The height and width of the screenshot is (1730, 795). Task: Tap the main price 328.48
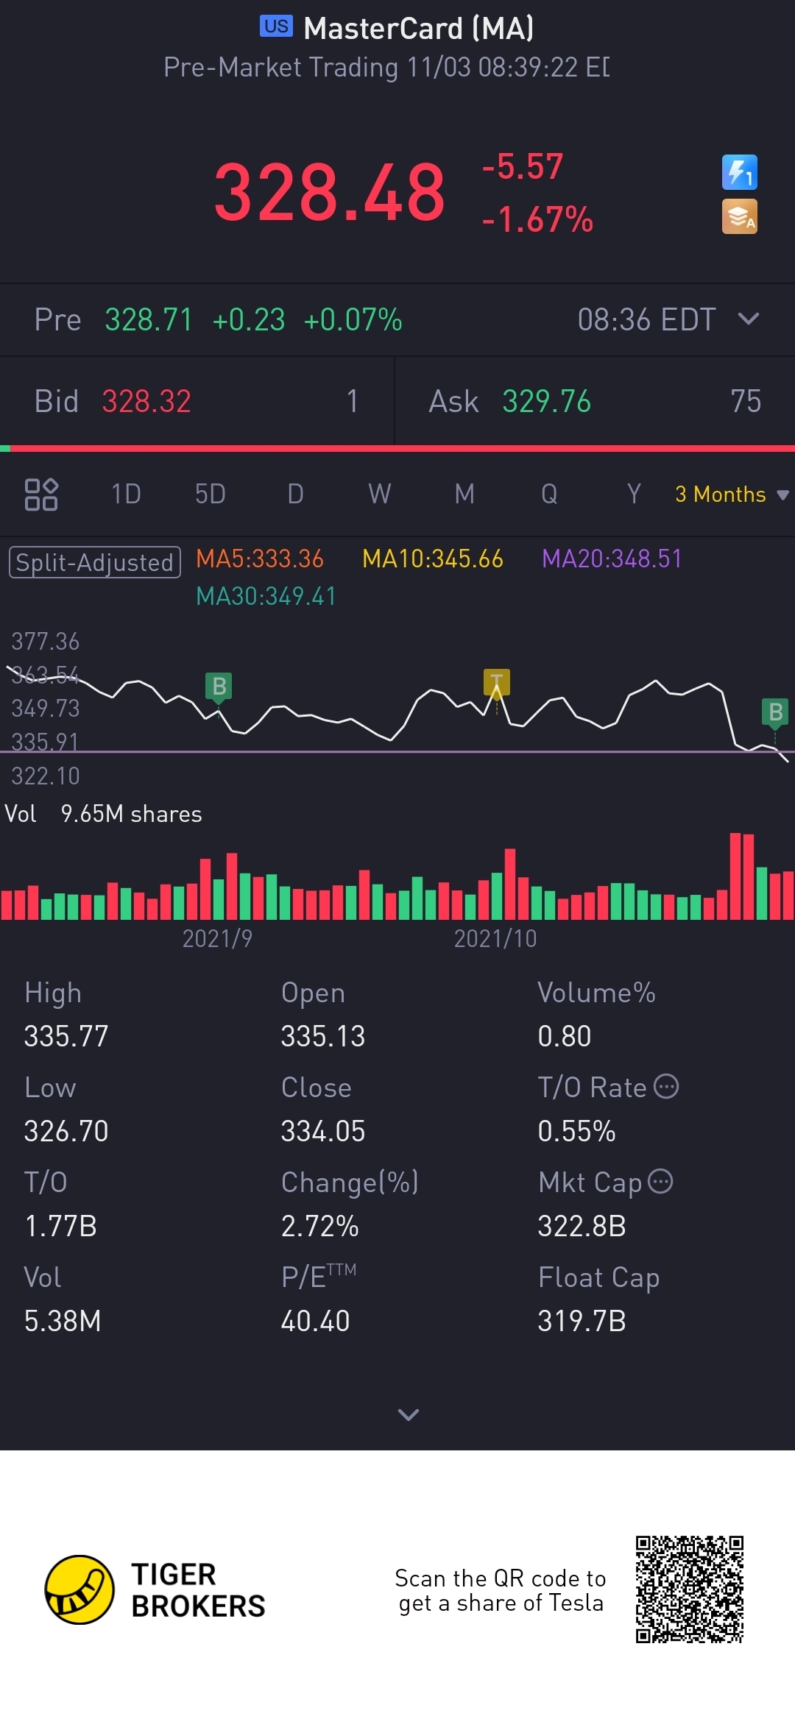pyautogui.click(x=330, y=193)
